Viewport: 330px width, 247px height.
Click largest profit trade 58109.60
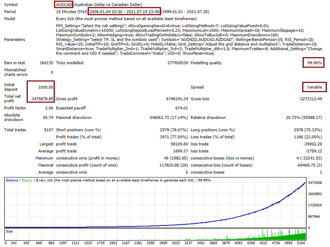(x=179, y=144)
